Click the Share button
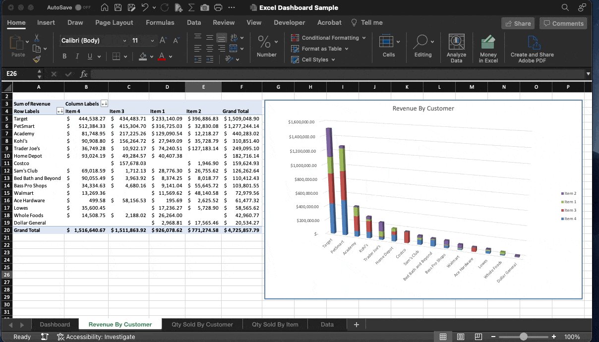Screen dimensions: 599x342 518,23
